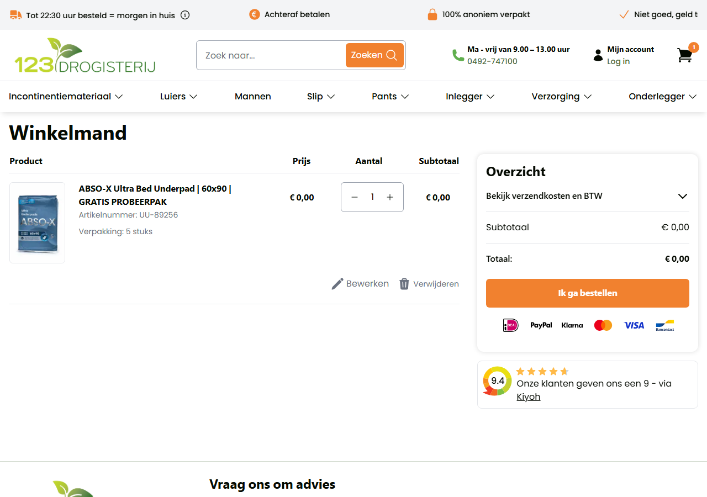
Task: Click the five-star rating row
Action: click(x=542, y=372)
